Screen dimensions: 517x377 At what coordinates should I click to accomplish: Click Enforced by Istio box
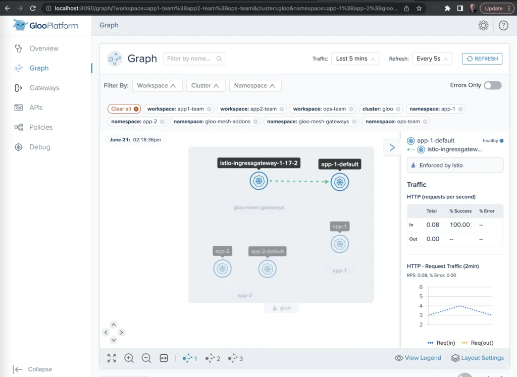pos(455,165)
